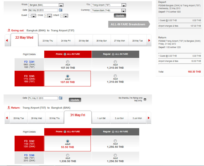
Task: Click the departure Date input field
Action: coord(43,10)
